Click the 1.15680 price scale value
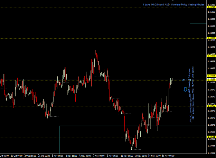 tap(212, 26)
